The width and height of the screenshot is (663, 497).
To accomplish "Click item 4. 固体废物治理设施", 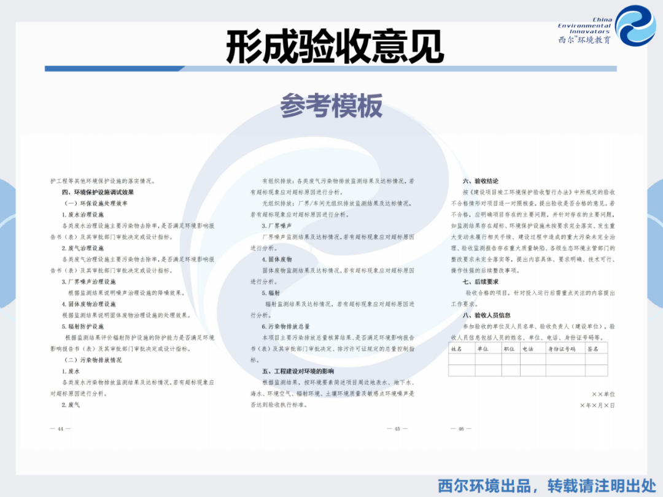I will pos(88,304).
